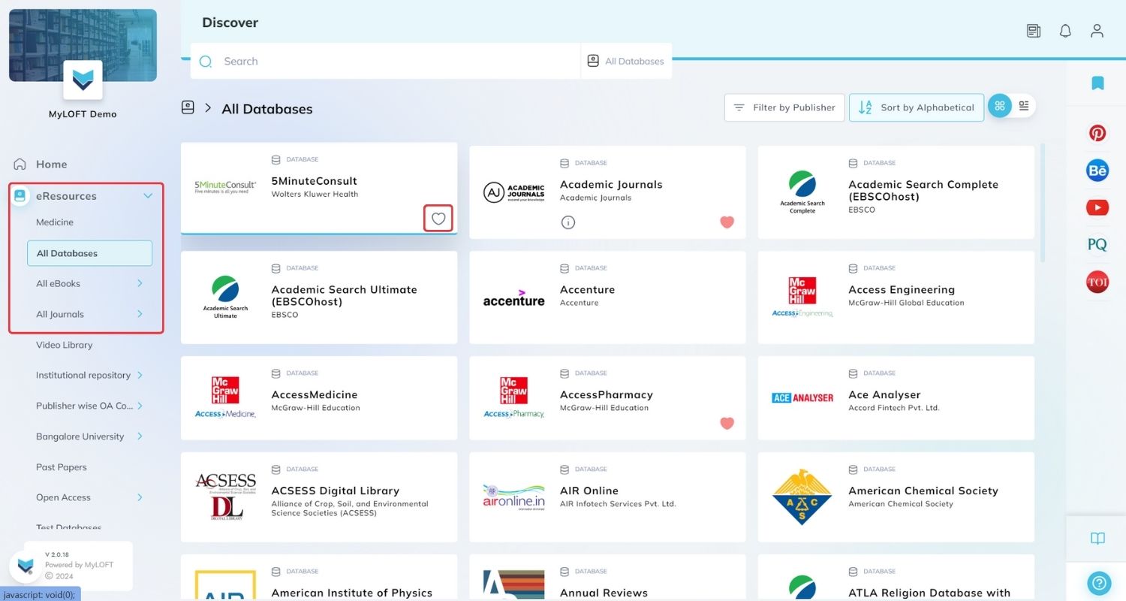Open the Behance shortcut
The height and width of the screenshot is (601, 1126).
pos(1097,171)
